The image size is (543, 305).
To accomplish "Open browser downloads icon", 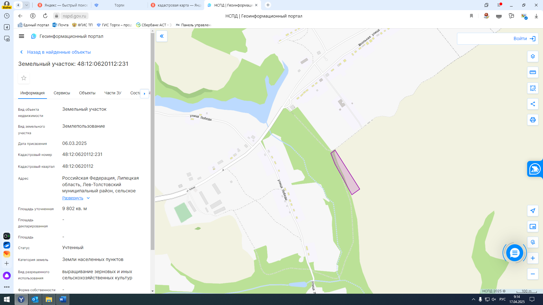I will pos(536,16).
